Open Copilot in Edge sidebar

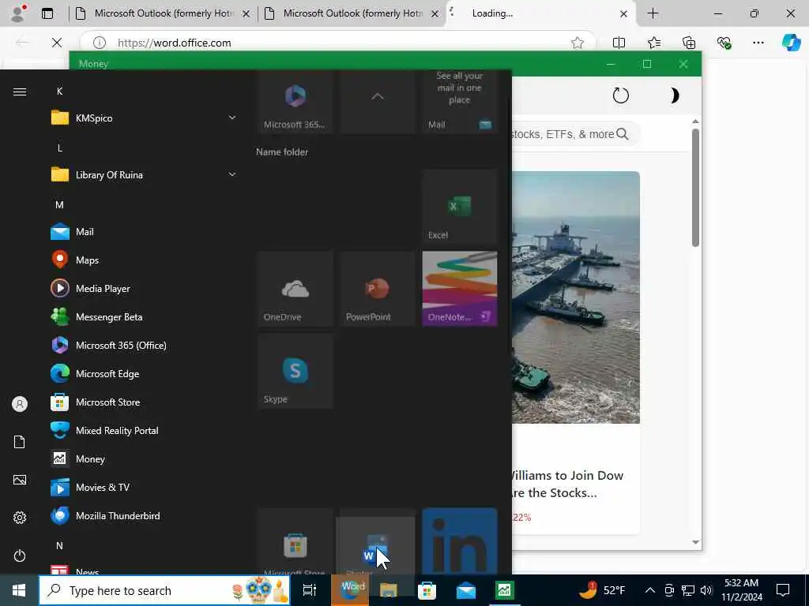coord(791,43)
